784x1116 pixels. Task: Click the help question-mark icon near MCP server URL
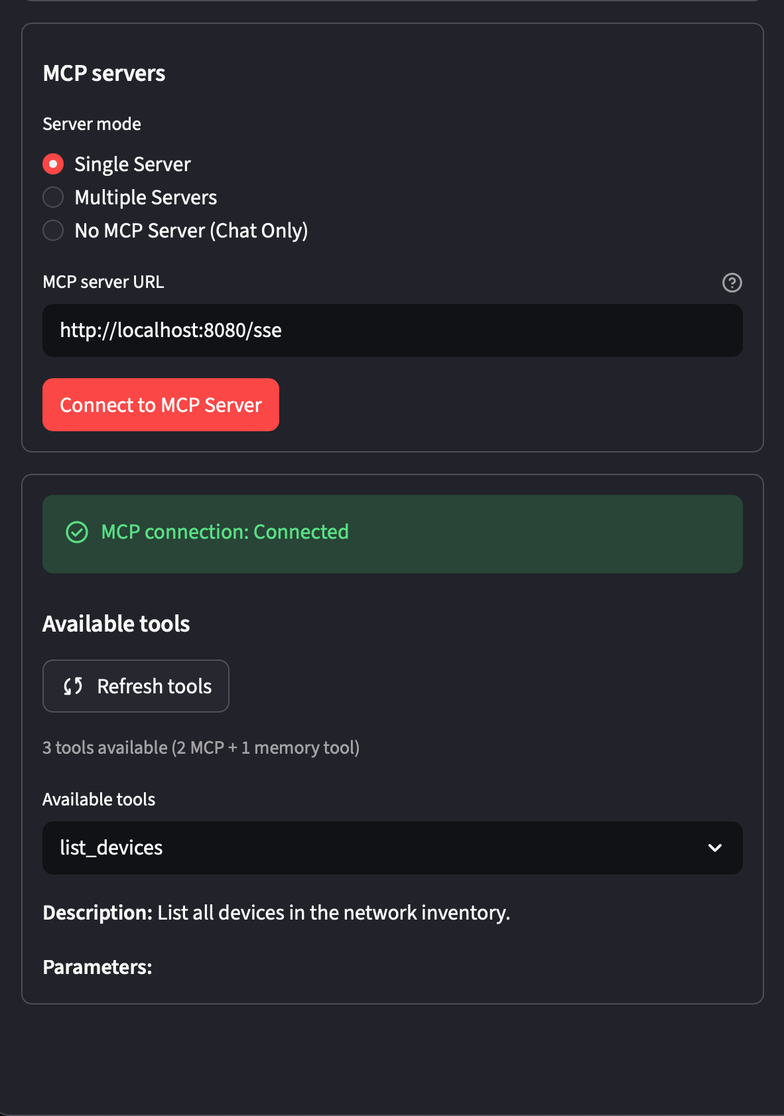732,283
